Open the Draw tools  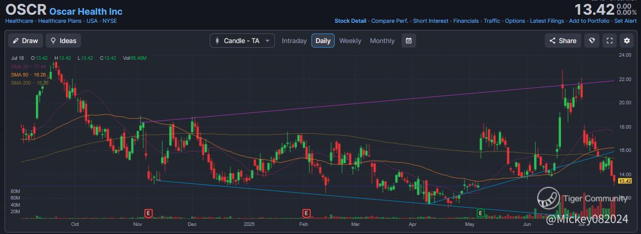[x=25, y=41]
